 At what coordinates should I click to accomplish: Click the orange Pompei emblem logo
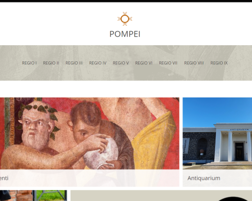(125, 19)
